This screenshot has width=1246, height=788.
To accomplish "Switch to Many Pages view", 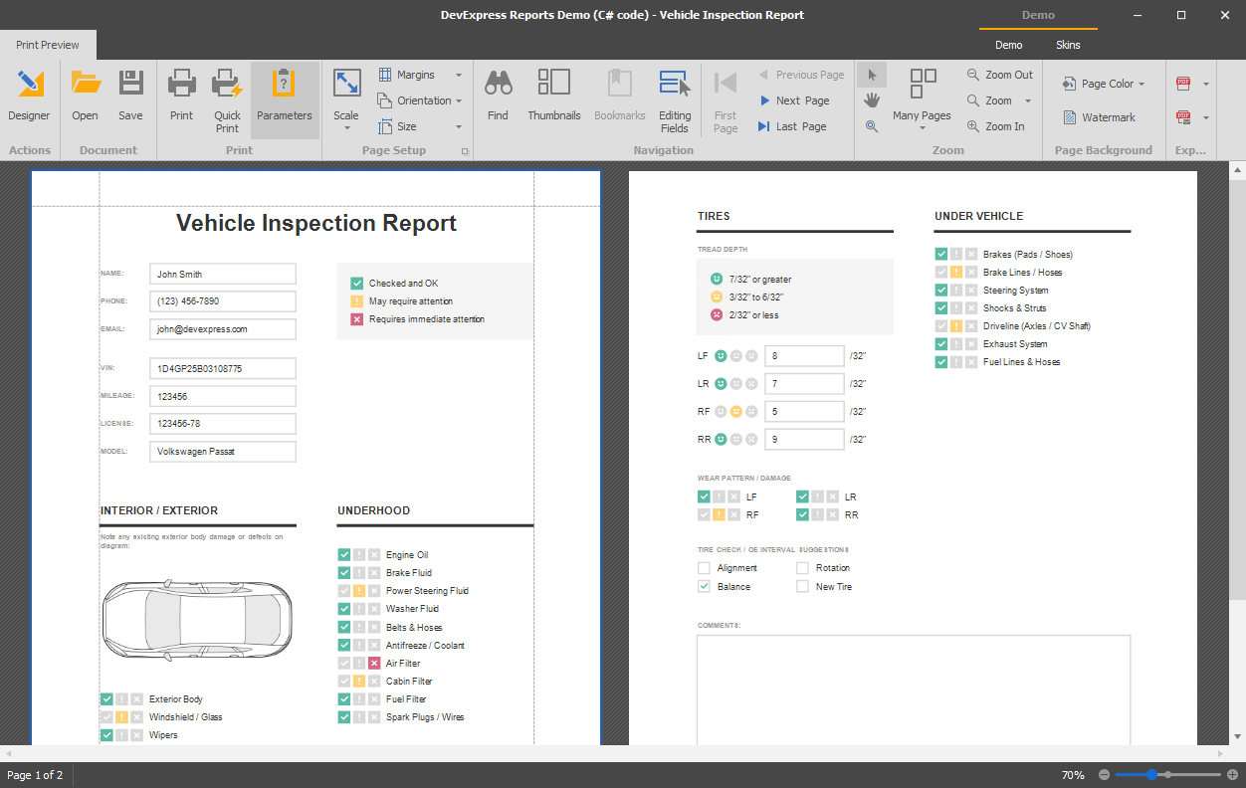I will (x=922, y=95).
